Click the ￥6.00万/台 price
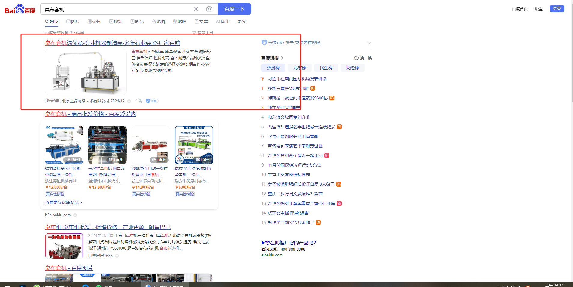The image size is (573, 287). point(185,187)
